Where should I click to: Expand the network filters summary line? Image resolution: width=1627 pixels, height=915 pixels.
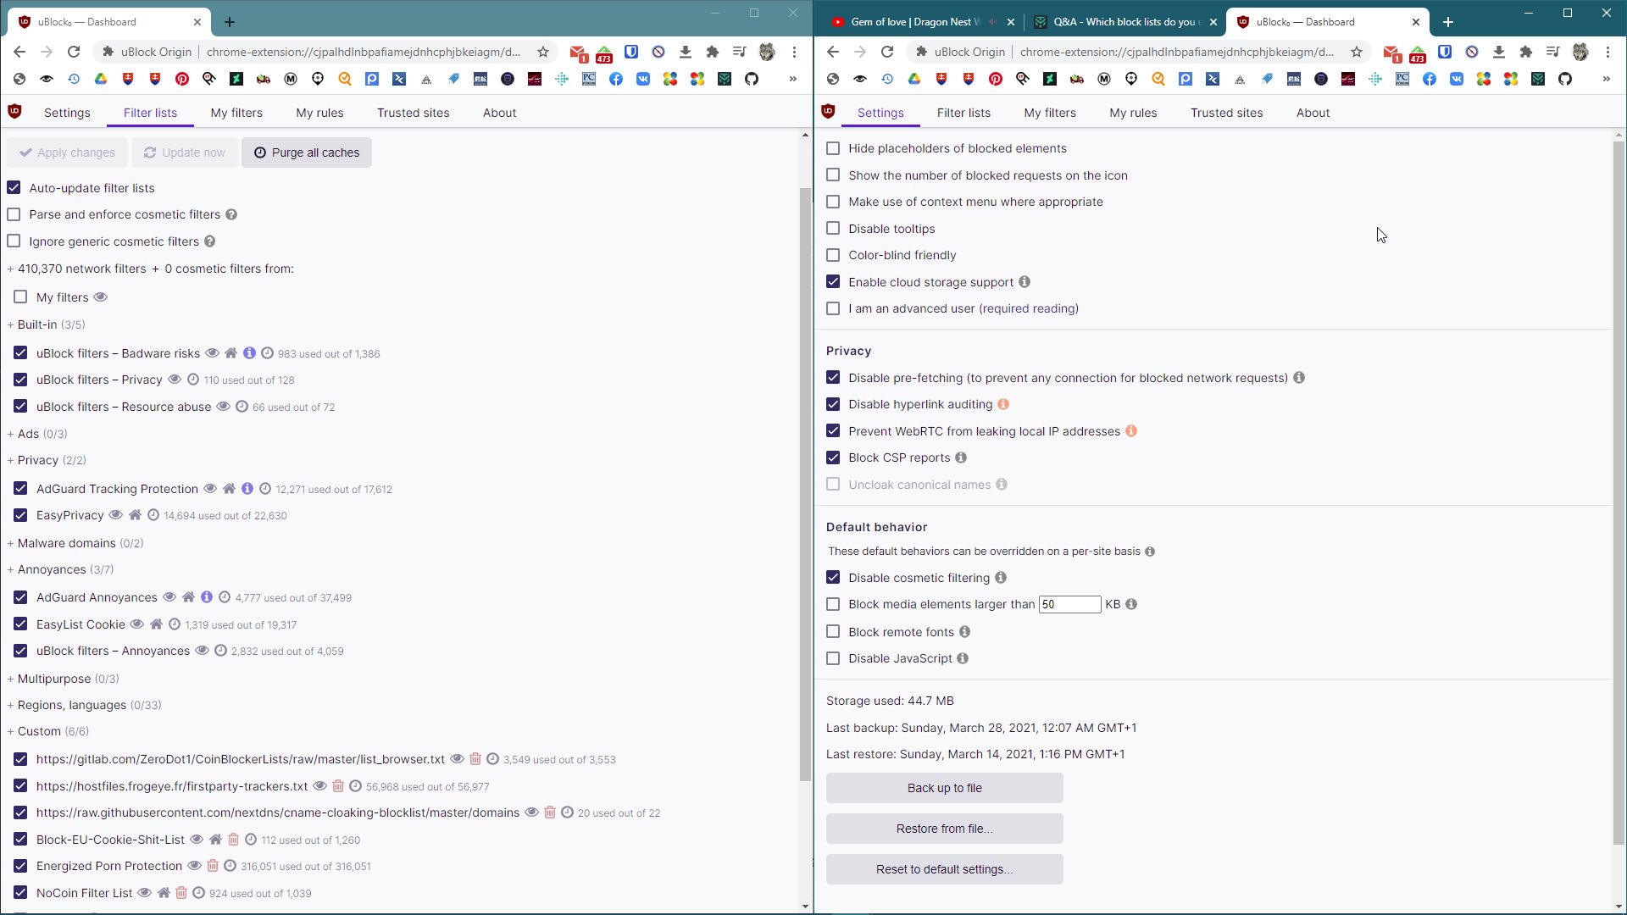(151, 269)
